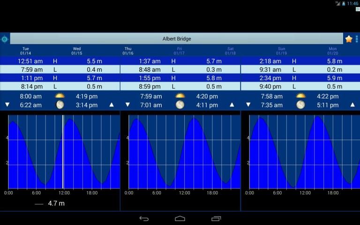The height and width of the screenshot is (225, 360).
Task: Toggle the favorite star for Albert Bridge
Action: (x=348, y=39)
